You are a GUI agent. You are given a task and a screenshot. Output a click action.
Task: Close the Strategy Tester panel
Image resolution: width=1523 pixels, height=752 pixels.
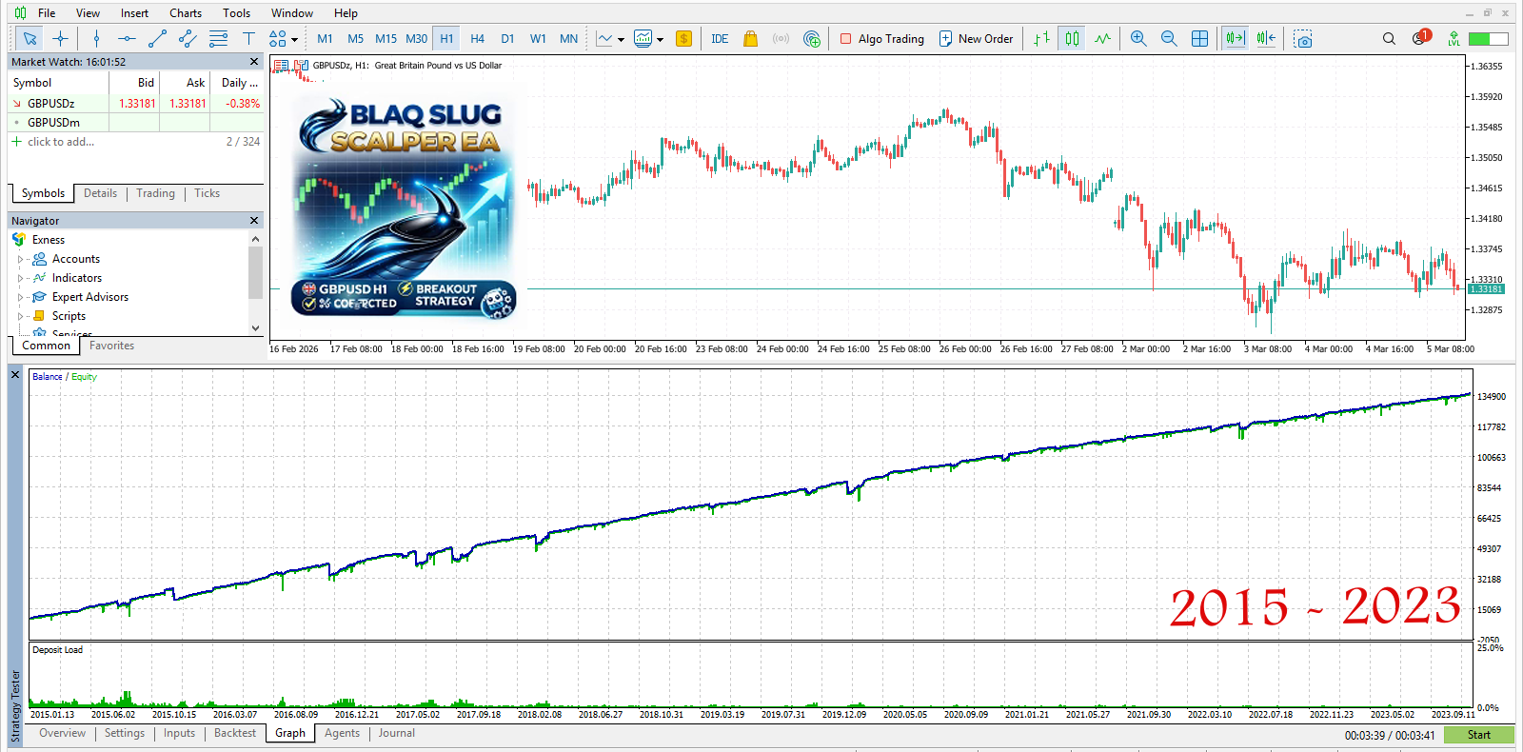[15, 375]
